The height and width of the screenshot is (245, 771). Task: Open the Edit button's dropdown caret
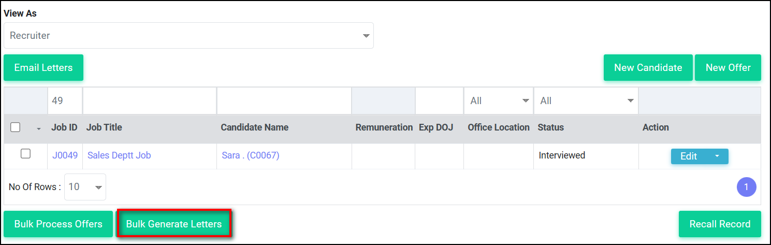point(717,156)
